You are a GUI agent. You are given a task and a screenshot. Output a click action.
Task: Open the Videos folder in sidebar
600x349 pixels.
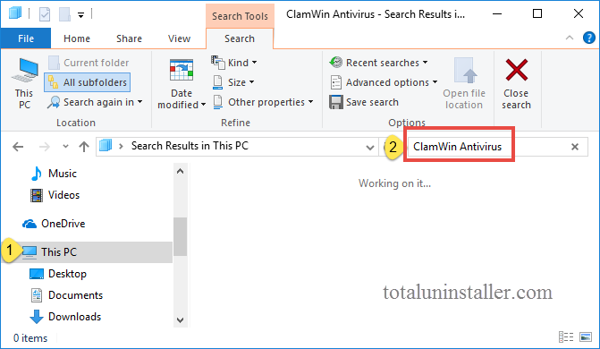pyautogui.click(x=55, y=195)
